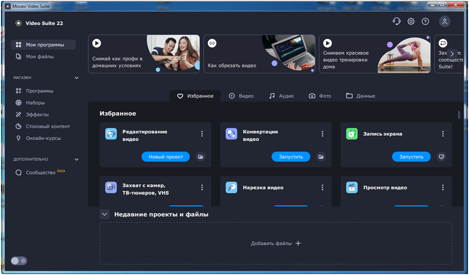Viewport: 469px width, 275px height.
Task: Switch to the Аудио tab
Action: click(281, 96)
